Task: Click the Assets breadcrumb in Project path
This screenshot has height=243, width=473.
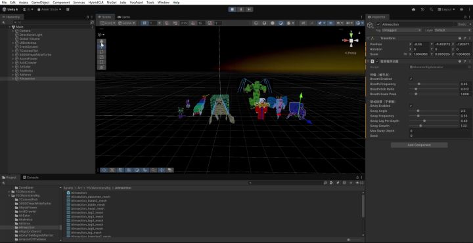Action: [68, 188]
